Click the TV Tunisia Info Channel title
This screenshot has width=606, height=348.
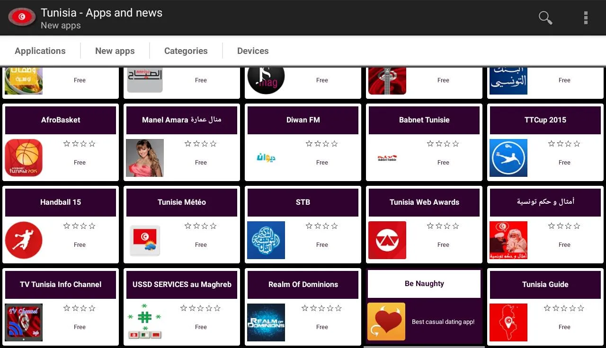[x=61, y=285]
